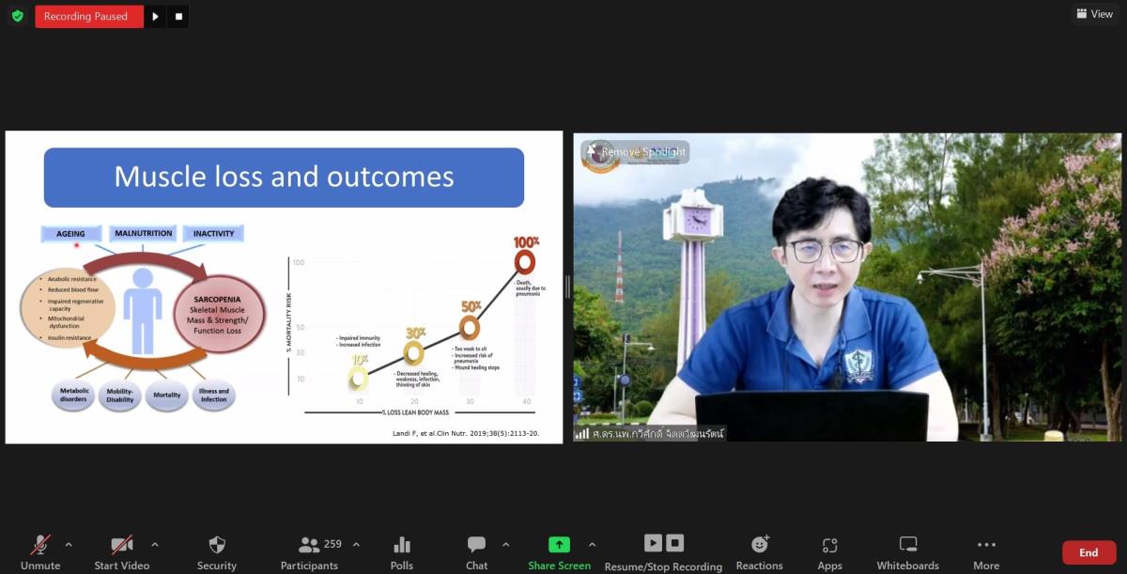Click the green Share Screen button
Viewport: 1127px width, 574px height.
pyautogui.click(x=560, y=551)
